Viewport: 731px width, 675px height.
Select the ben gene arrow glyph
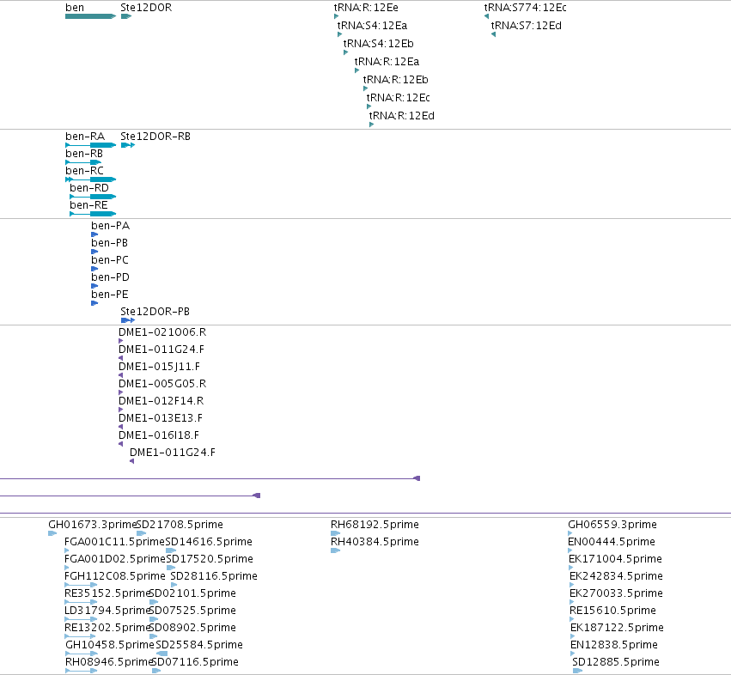(90, 16)
